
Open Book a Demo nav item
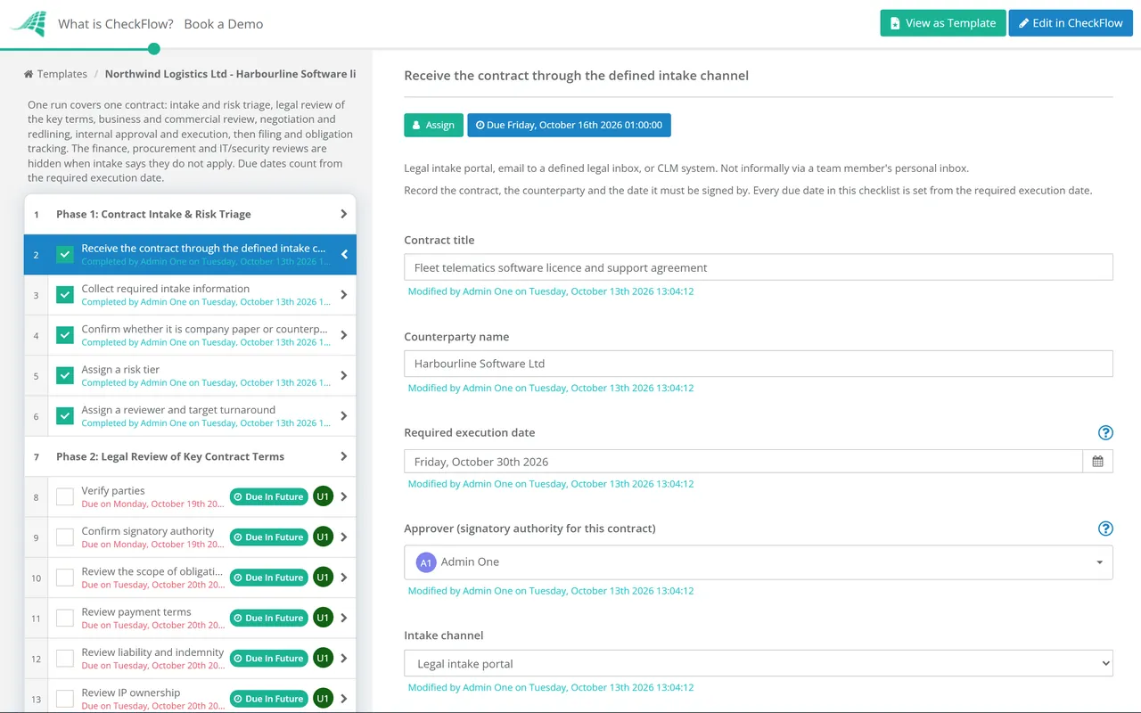coord(224,24)
